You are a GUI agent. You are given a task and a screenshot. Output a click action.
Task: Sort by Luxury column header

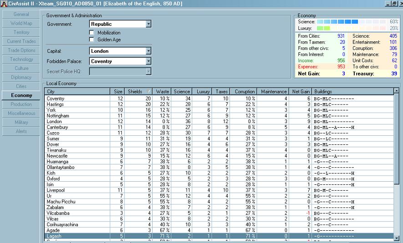[202, 91]
